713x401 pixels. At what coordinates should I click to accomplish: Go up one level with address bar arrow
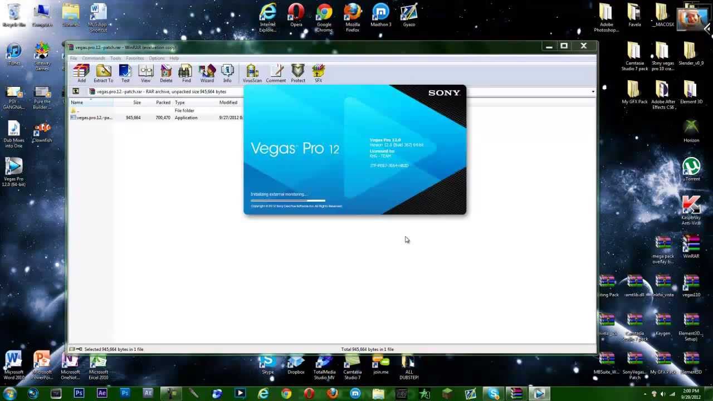76,91
